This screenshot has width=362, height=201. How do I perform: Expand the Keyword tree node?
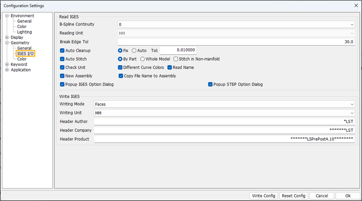[7, 64]
